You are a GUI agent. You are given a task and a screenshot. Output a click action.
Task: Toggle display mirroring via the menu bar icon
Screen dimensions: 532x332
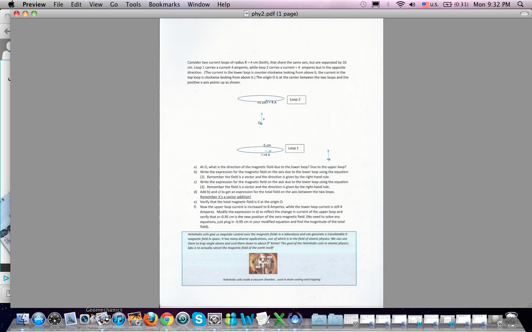point(374,5)
